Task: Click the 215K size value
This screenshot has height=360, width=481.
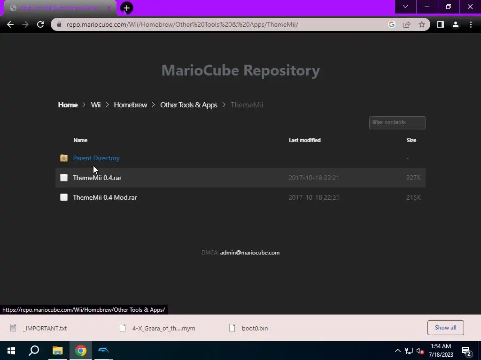Action: click(x=413, y=197)
